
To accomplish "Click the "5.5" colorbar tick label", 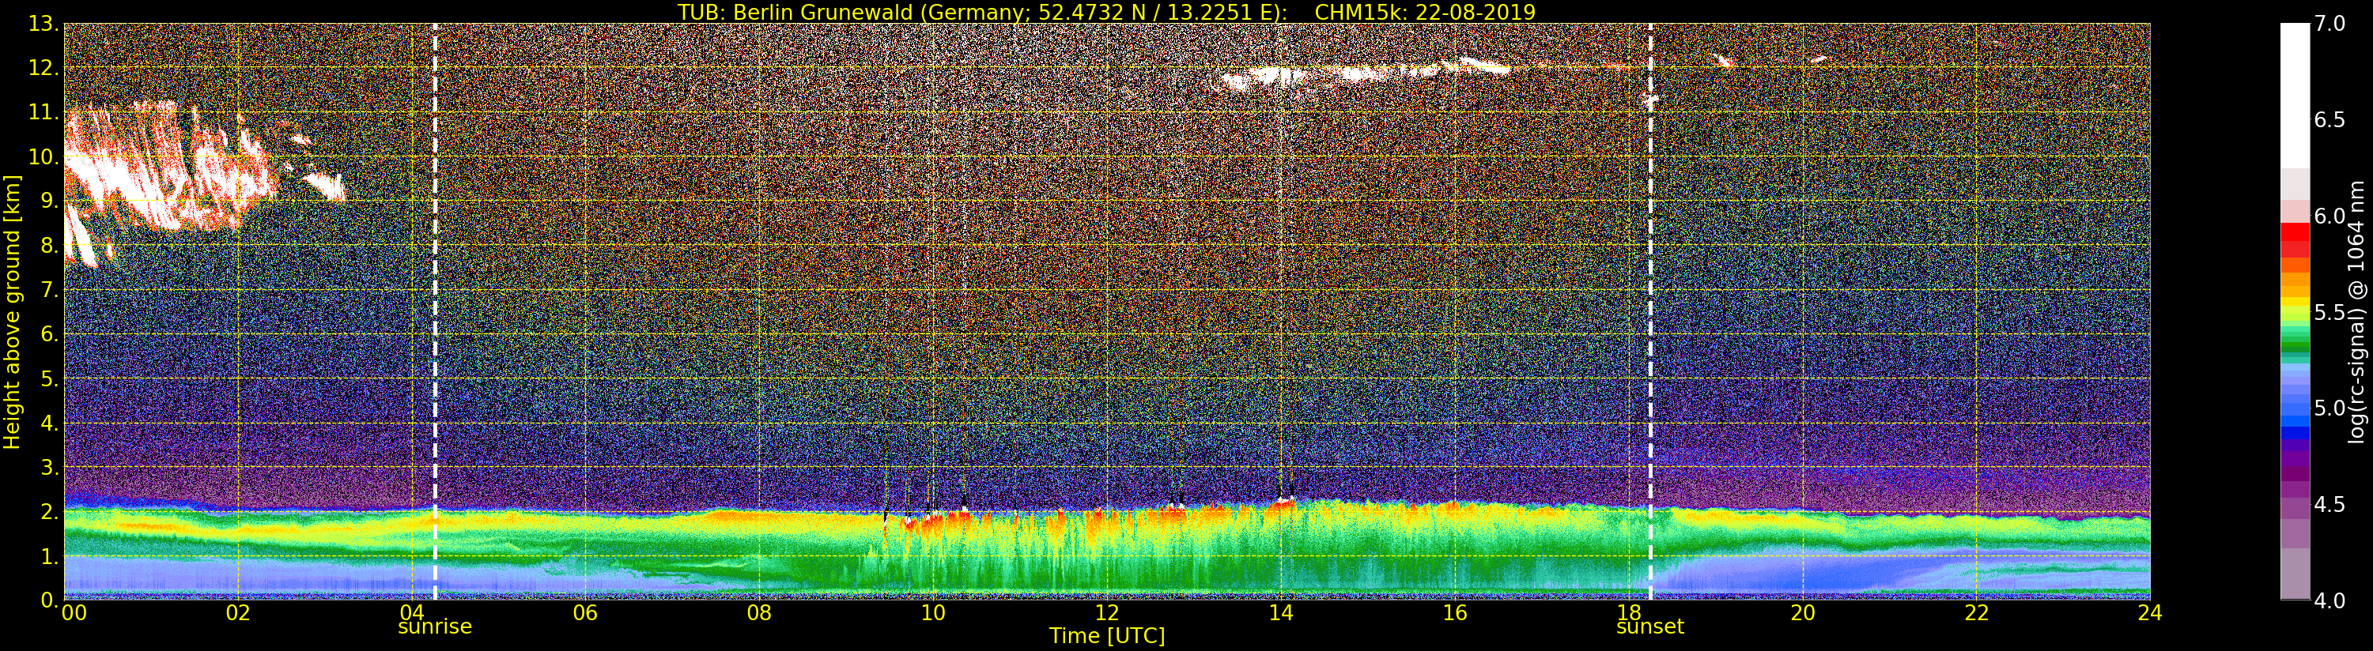I will tap(2330, 312).
